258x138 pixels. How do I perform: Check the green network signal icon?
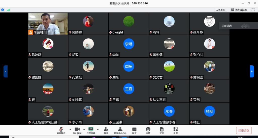[x=8, y=10]
